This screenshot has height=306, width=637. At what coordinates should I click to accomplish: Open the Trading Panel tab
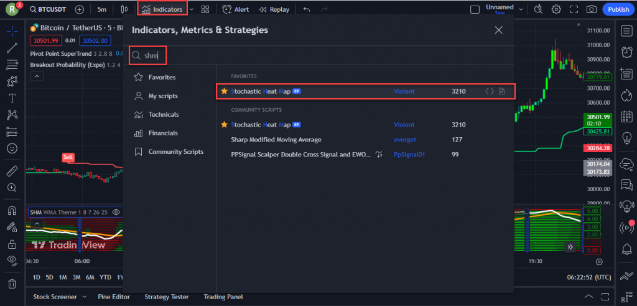tap(223, 297)
